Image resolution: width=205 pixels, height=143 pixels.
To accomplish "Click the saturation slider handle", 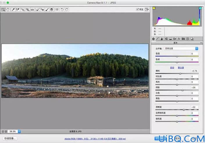I will pos(177,121).
